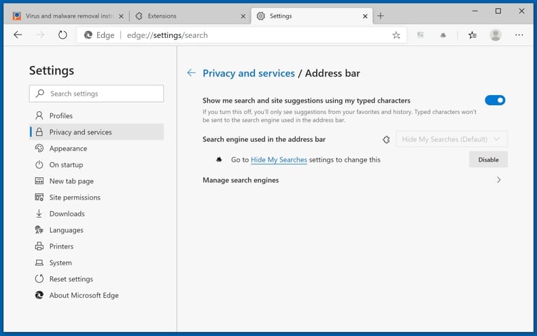Open the search engine dropdown
The image size is (537, 336).
(x=451, y=139)
